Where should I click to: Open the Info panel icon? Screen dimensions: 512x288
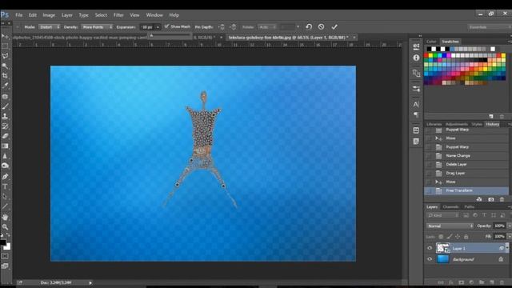tap(416, 58)
